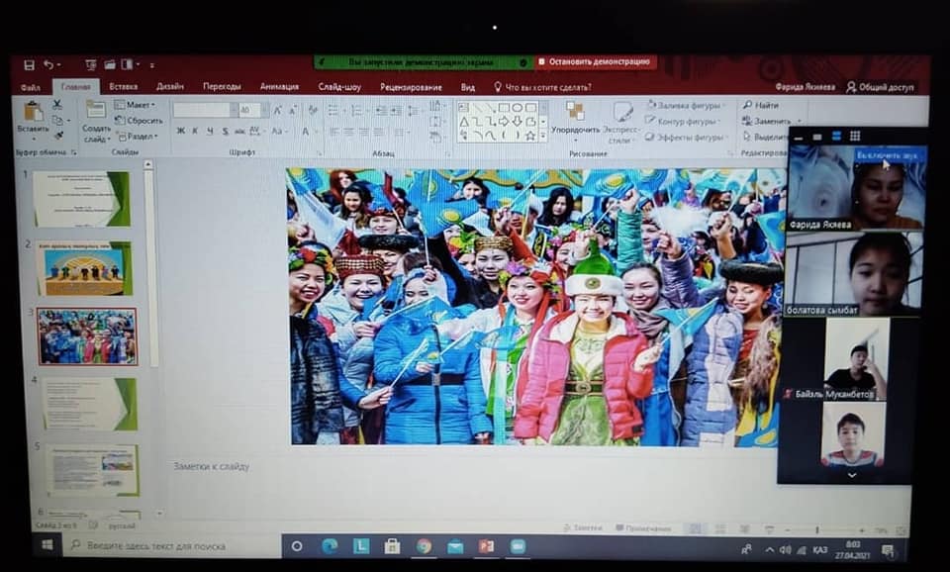This screenshot has height=572, width=950.
Task: Toggle italic (К) formatting
Action: (x=194, y=132)
